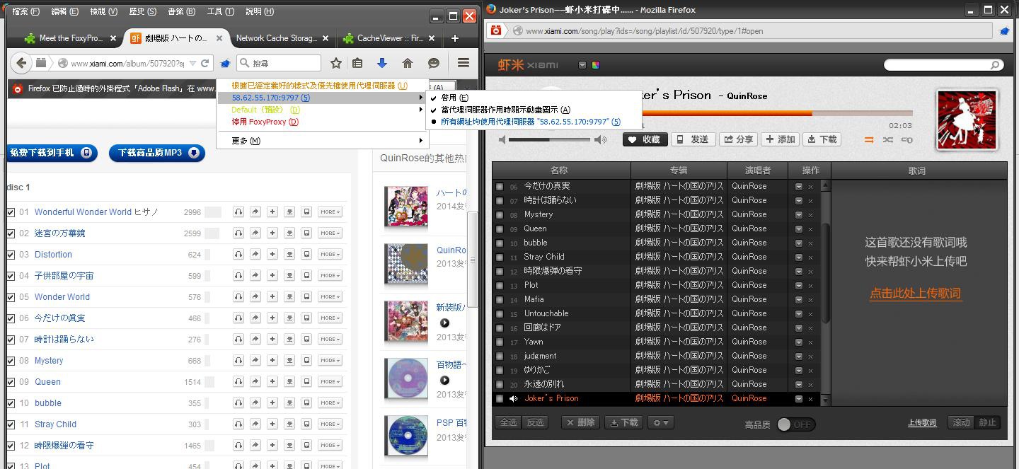Click the volume slider in the player

click(x=549, y=139)
